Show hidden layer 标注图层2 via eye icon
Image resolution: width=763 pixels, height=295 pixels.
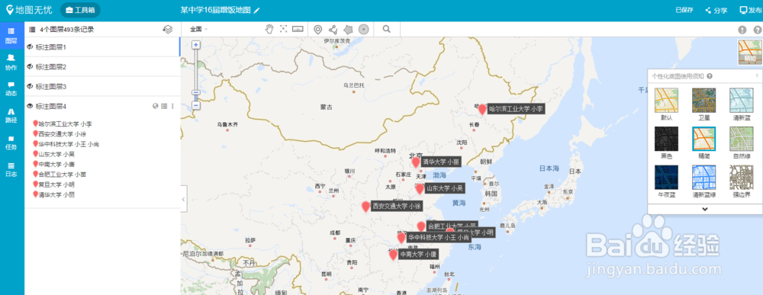click(x=30, y=66)
